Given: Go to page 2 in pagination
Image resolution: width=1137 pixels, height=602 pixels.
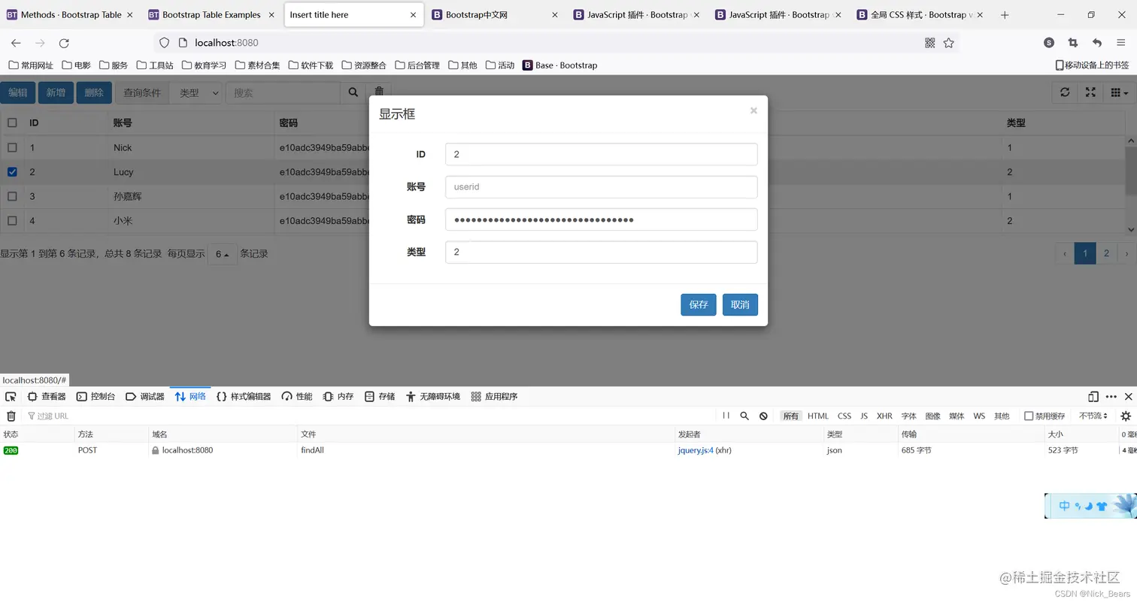Looking at the screenshot, I should (x=1105, y=253).
